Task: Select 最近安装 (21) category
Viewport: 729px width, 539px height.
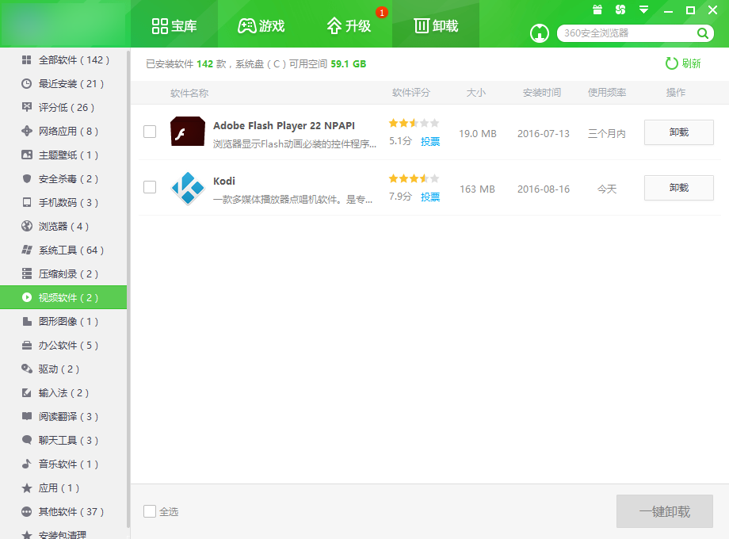Action: [x=63, y=84]
